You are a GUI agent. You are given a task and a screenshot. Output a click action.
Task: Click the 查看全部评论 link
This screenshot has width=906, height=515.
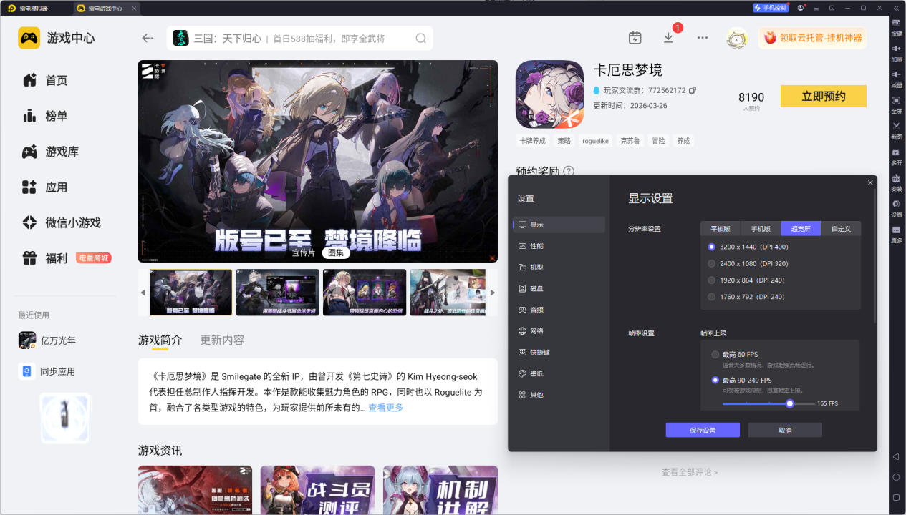tap(690, 472)
